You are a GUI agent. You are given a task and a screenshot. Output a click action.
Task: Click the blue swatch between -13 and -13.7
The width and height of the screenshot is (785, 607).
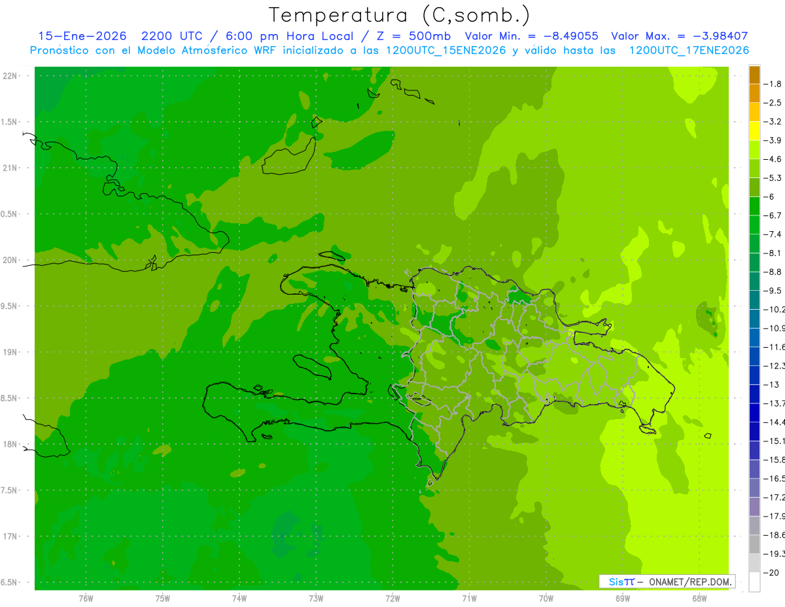click(x=754, y=394)
